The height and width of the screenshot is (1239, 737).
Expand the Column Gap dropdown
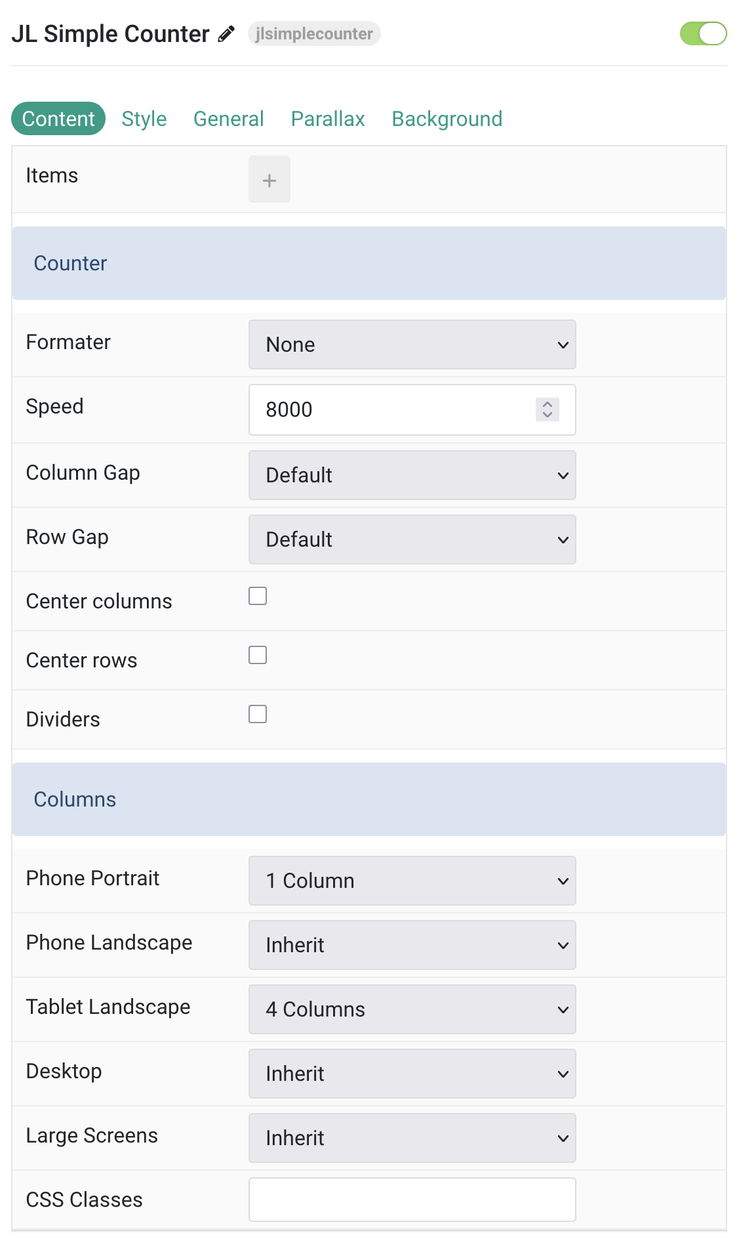pyautogui.click(x=412, y=475)
